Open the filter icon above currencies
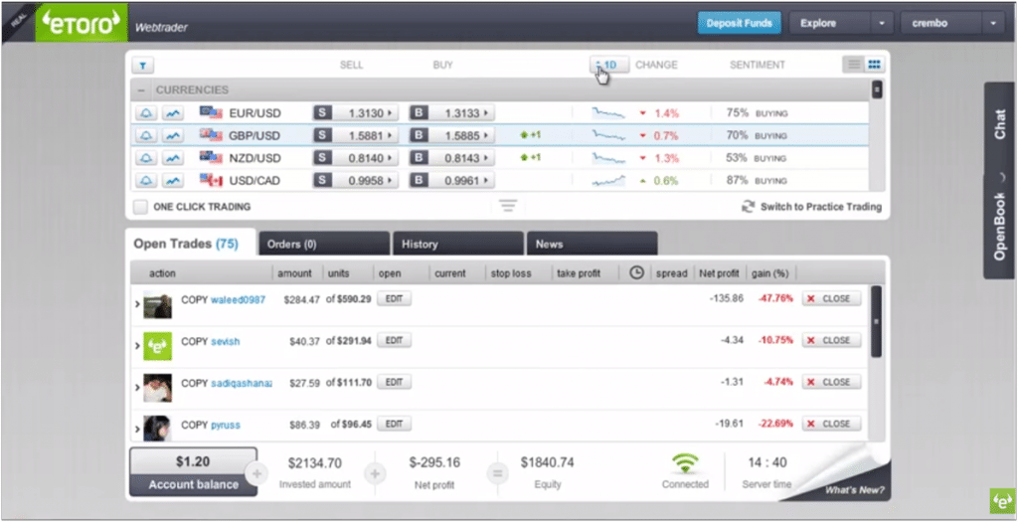The height and width of the screenshot is (522, 1018). 143,66
